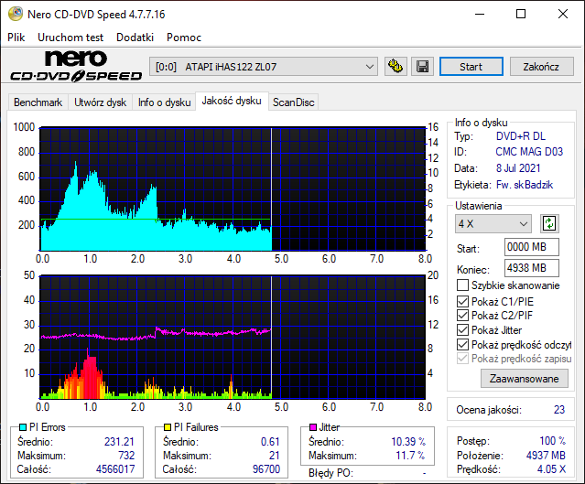Expand the 4 X speed dropdown
Screen dimensions: 585x484
point(493,224)
